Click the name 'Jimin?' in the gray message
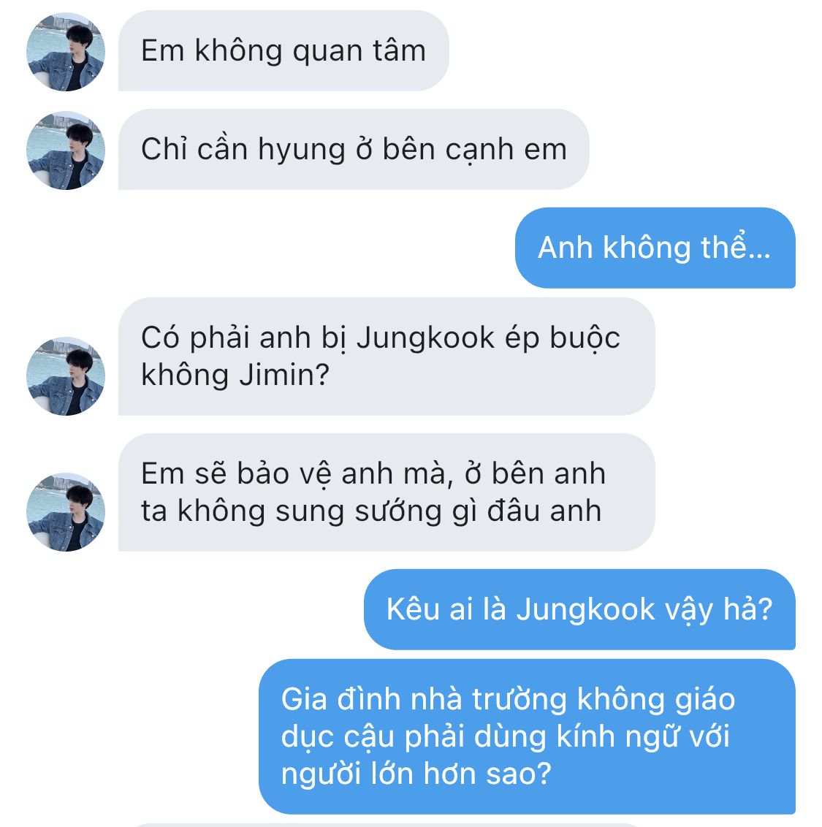Screen dimensions: 822x827 tap(283, 376)
